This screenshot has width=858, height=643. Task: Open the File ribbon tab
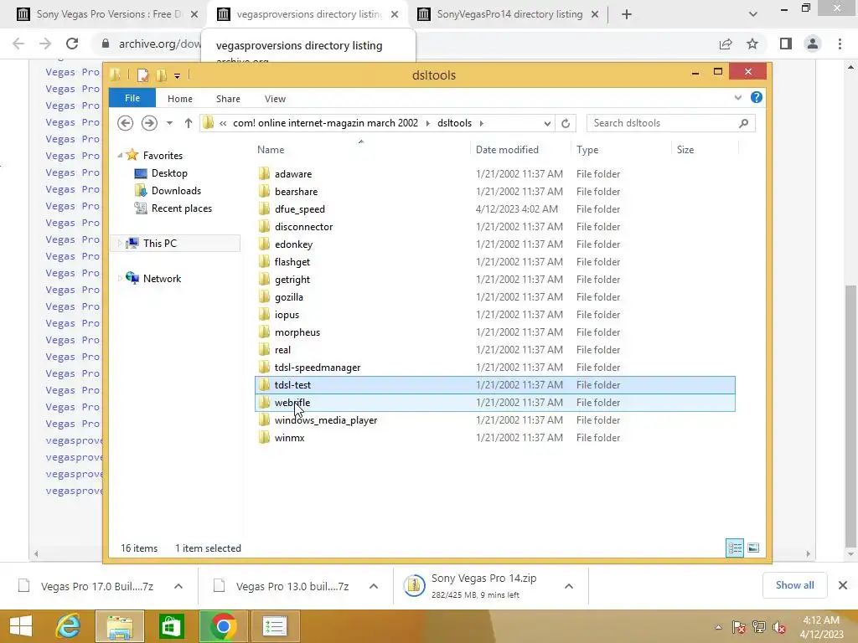pos(132,98)
